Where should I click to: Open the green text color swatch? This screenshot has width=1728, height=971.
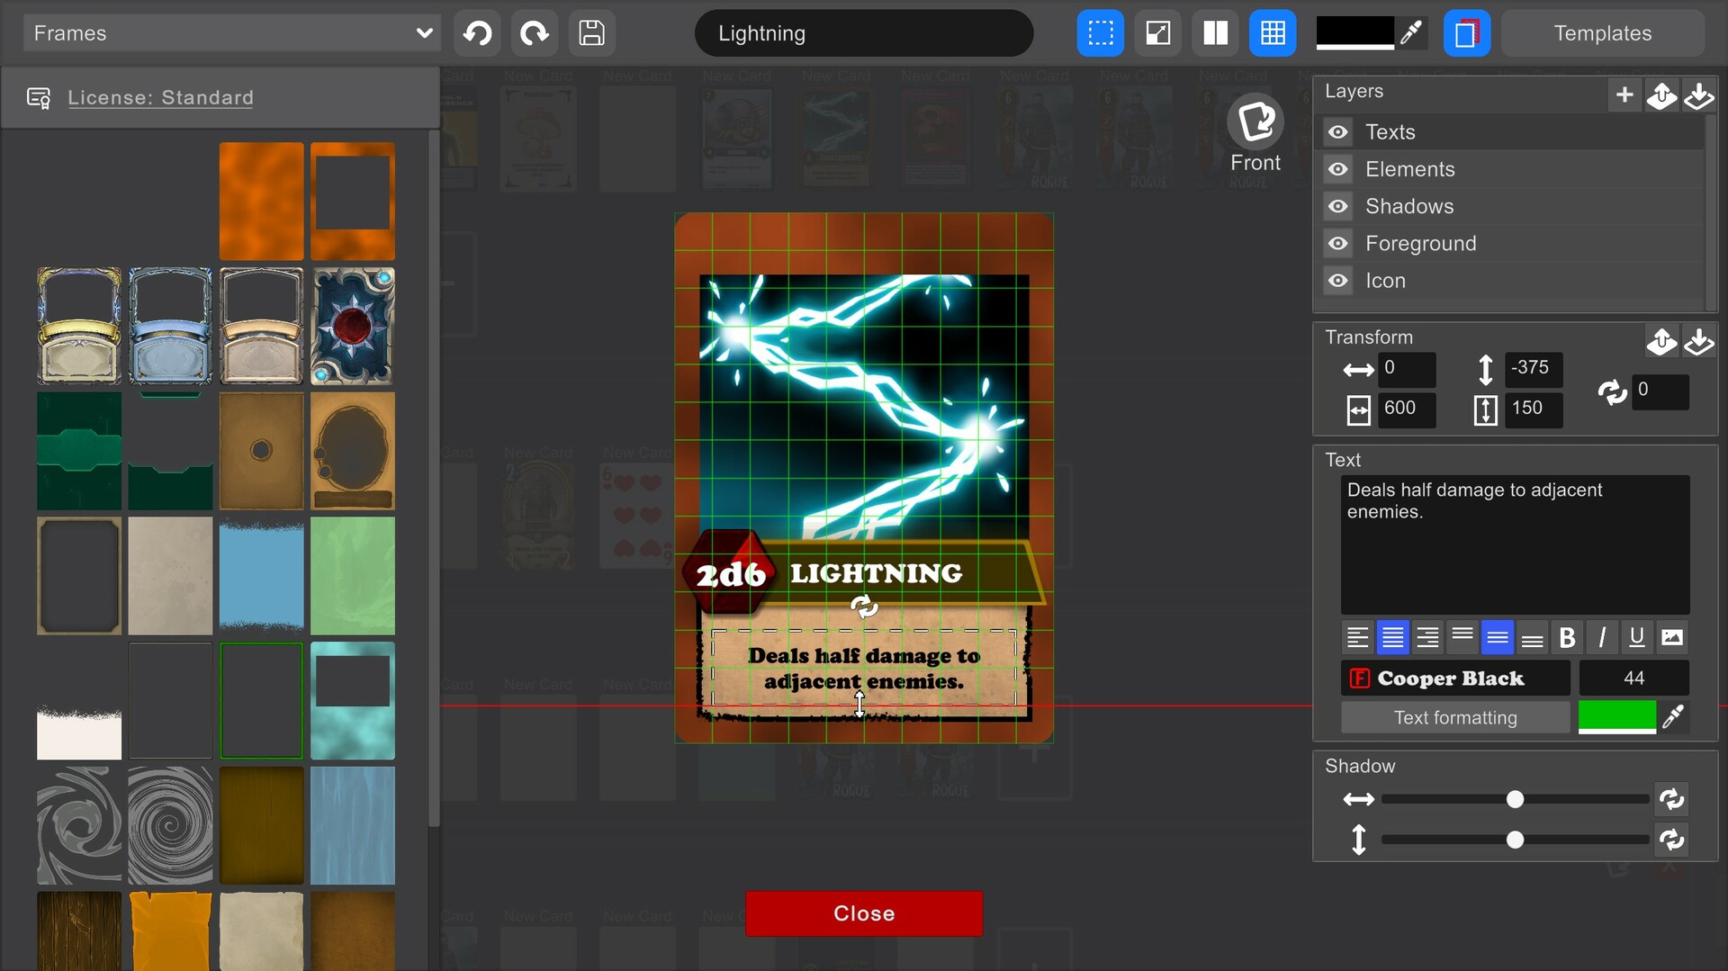(1615, 716)
